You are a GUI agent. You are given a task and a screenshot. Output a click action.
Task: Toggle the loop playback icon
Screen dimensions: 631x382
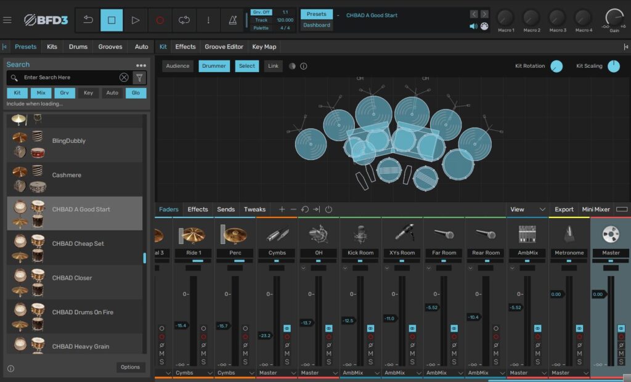pos(184,20)
